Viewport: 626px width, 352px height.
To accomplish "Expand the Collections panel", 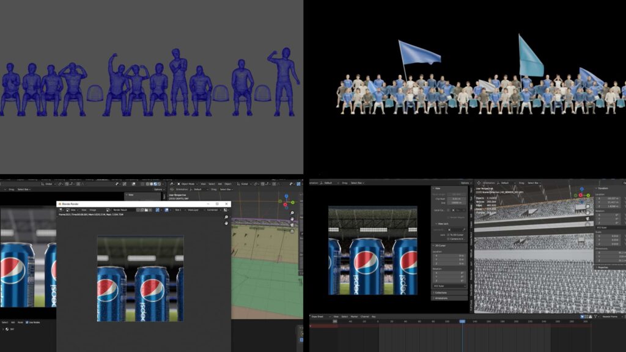I will (x=441, y=293).
